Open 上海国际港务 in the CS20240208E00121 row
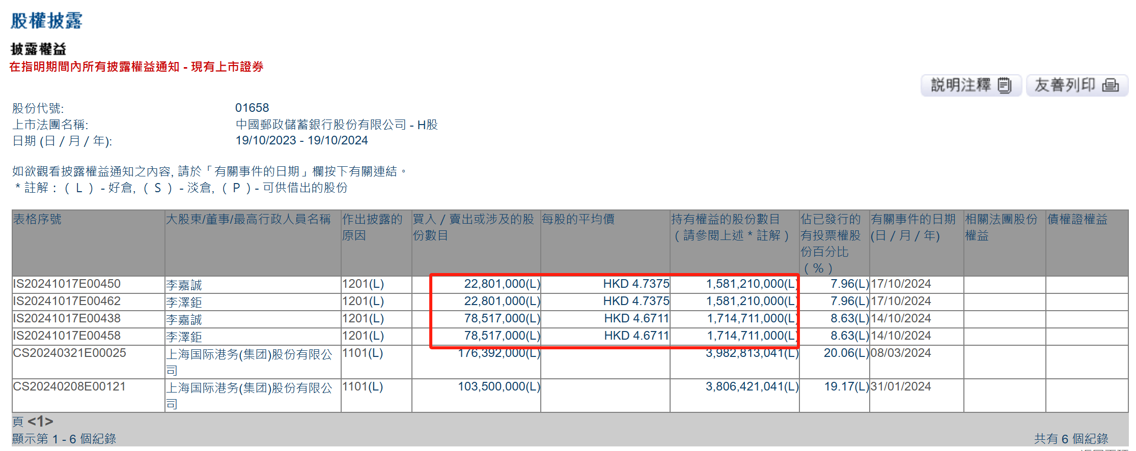Screen dimensions: 1136x451 249,396
